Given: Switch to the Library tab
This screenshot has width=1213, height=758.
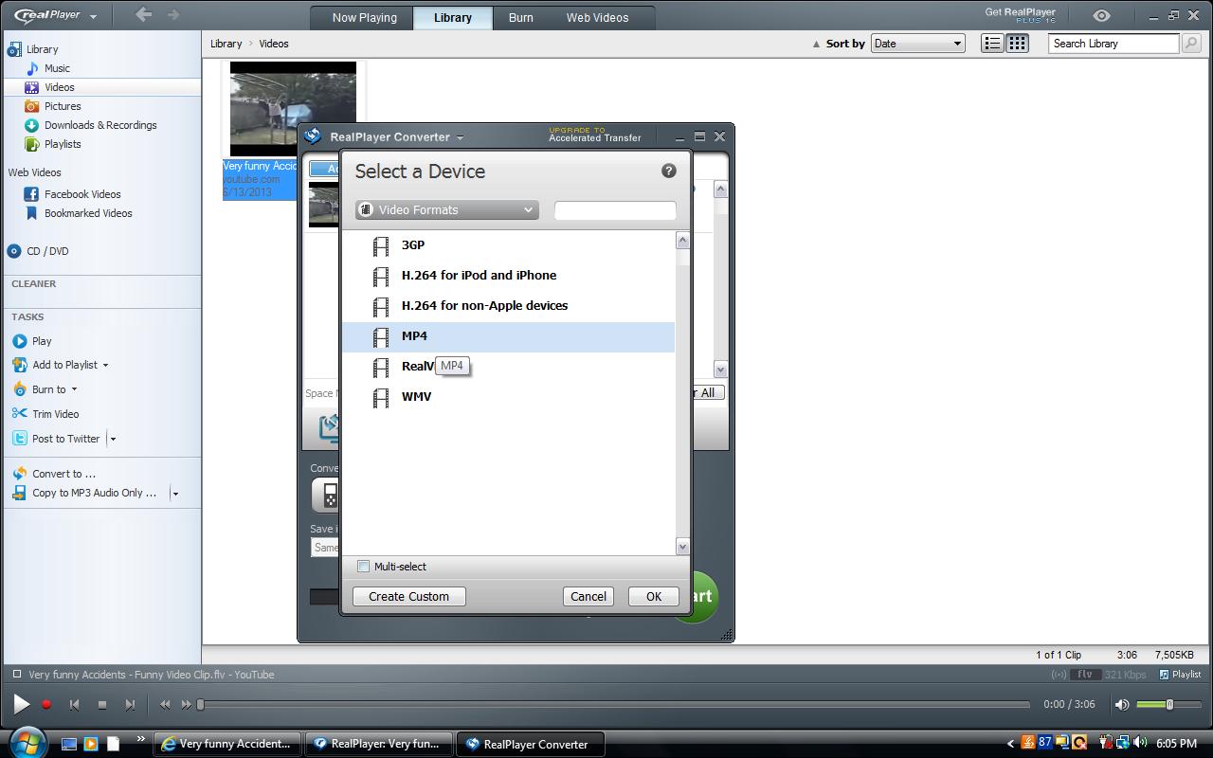Looking at the screenshot, I should click(x=453, y=18).
